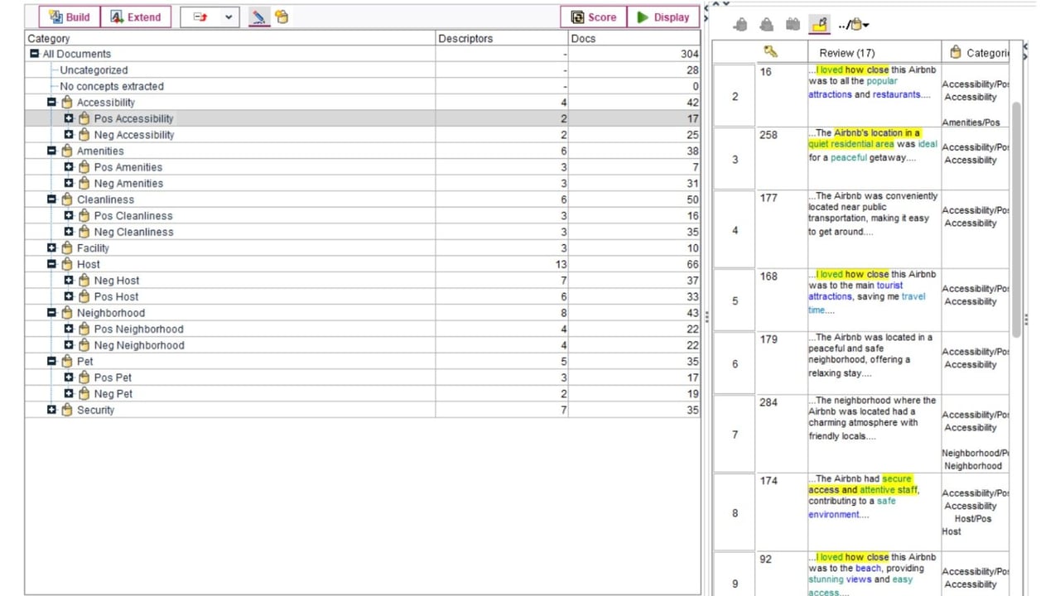1060x596 pixels.
Task: Click the Neg Neighborhood bucket icon
Action: (84, 345)
